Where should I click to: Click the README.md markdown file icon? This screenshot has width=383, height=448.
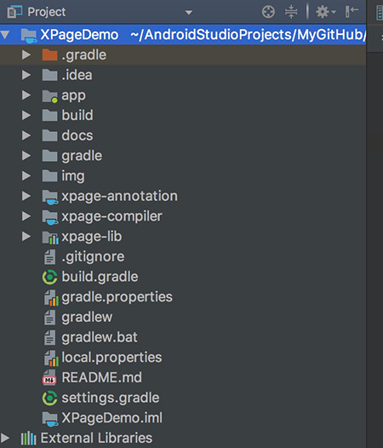coord(49,377)
